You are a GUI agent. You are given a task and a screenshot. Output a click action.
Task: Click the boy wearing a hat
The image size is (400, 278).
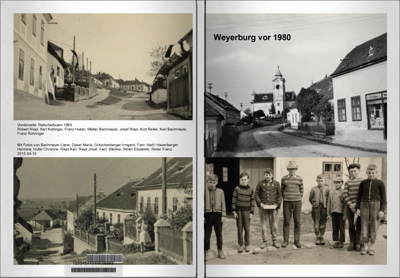tap(292, 203)
